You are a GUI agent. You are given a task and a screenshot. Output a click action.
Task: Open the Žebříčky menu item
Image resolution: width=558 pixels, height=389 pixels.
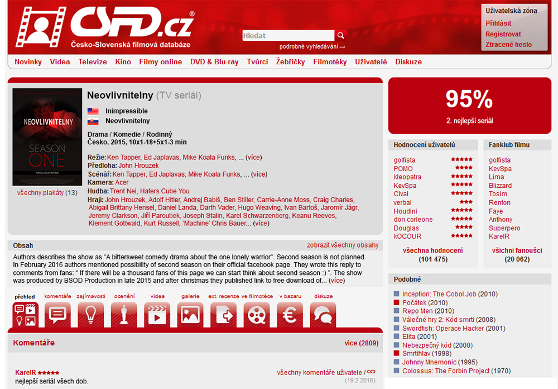[x=290, y=61]
